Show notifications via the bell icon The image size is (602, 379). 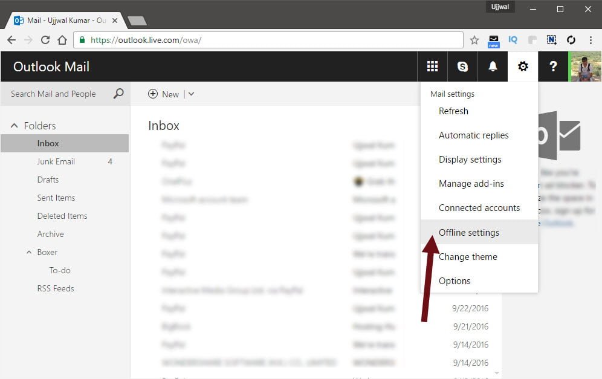click(493, 66)
